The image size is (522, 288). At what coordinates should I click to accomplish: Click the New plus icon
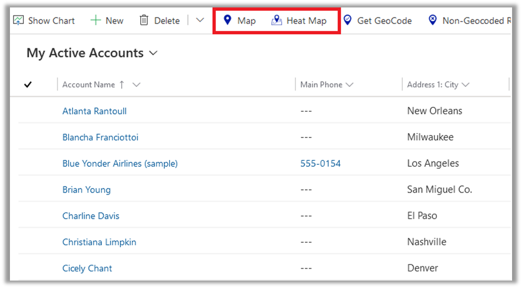[x=95, y=20]
